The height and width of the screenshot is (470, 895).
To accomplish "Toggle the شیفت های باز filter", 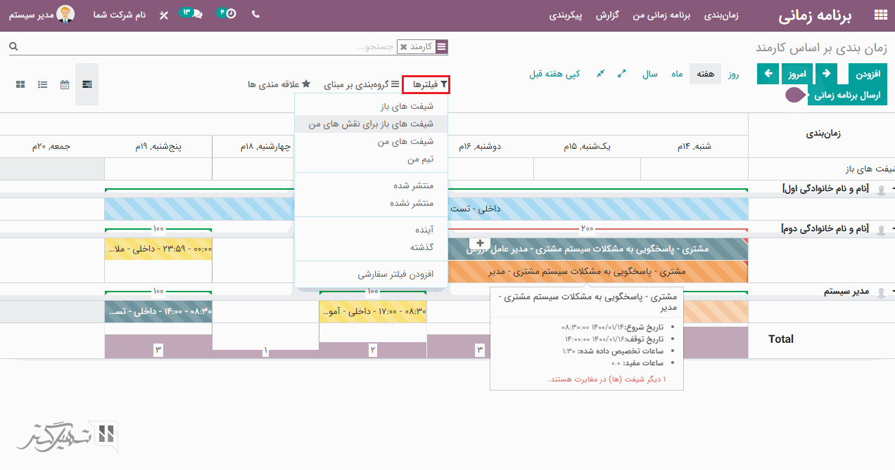I will (408, 106).
